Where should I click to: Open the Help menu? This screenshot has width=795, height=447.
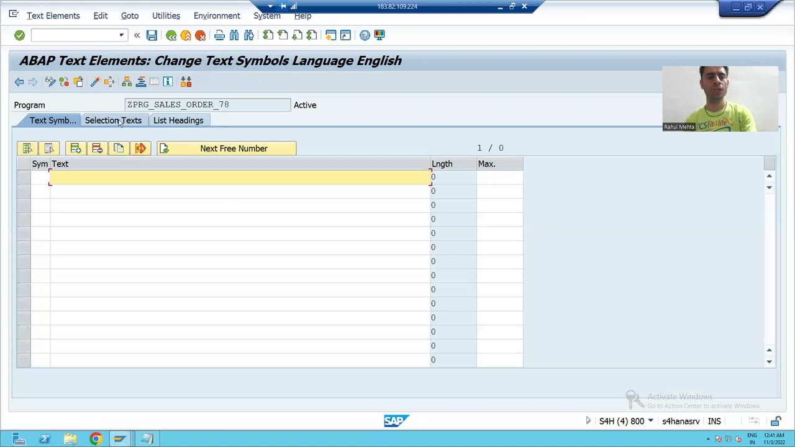[302, 17]
